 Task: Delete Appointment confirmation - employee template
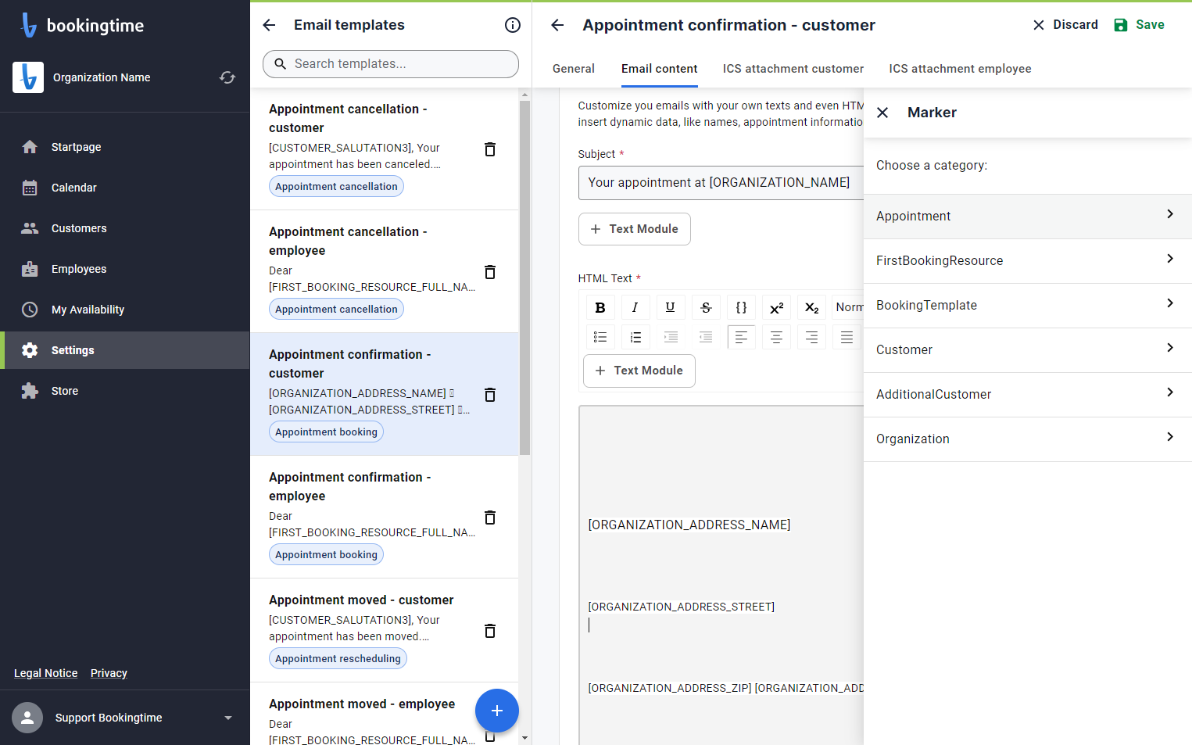click(x=490, y=518)
